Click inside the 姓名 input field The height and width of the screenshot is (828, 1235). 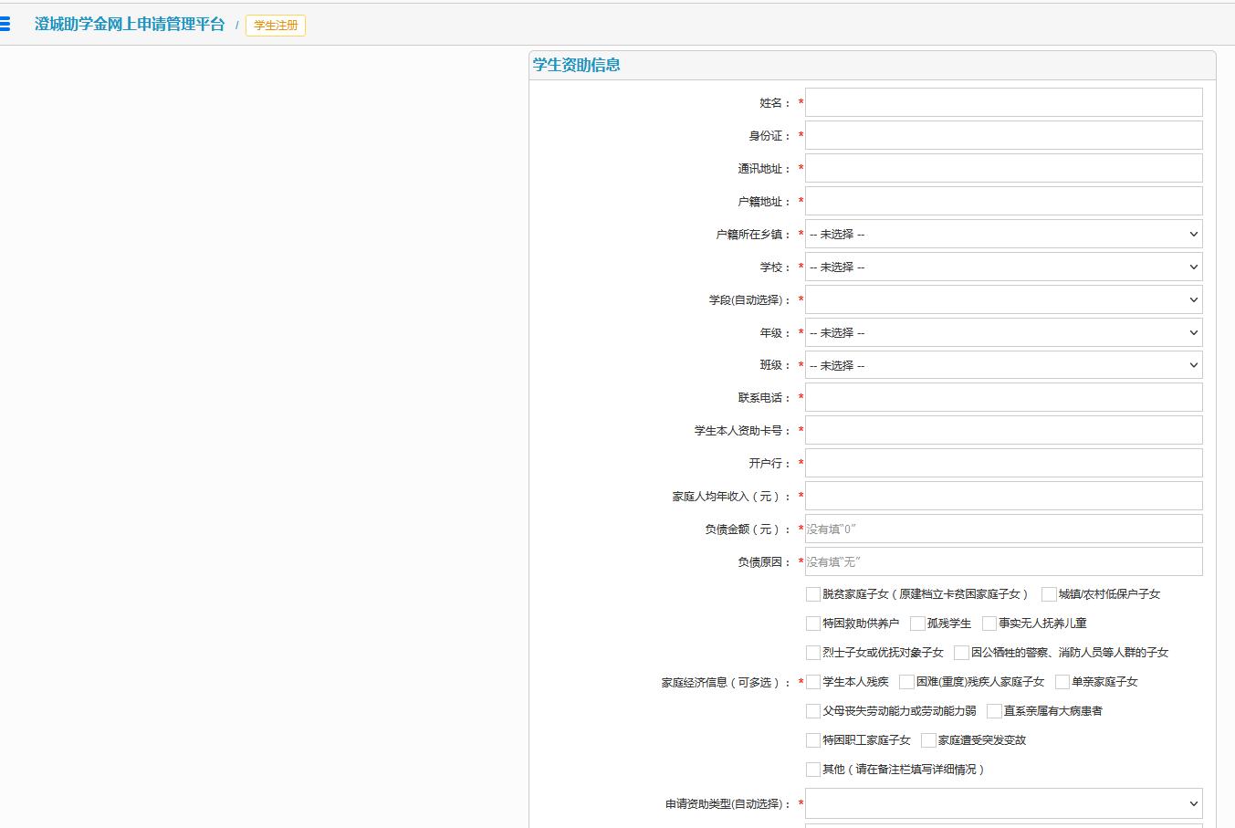click(1002, 102)
